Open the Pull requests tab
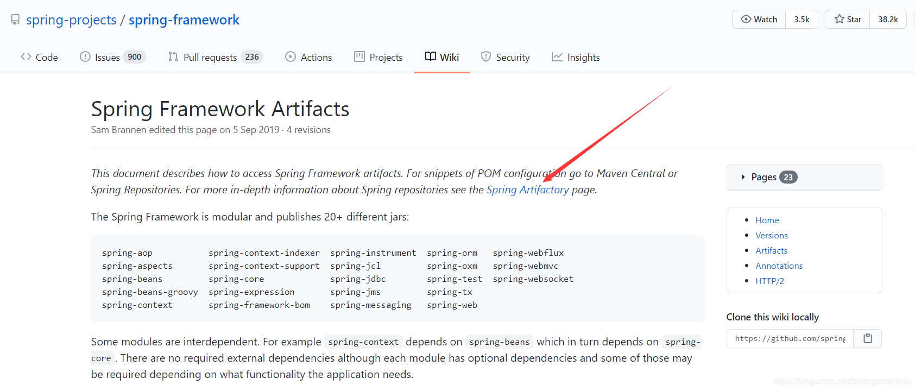915x391 pixels. [x=216, y=57]
